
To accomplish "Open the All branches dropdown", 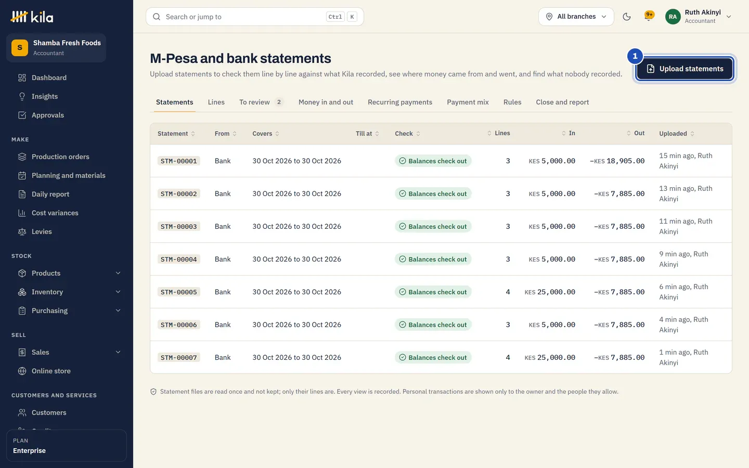I will 576,17.
